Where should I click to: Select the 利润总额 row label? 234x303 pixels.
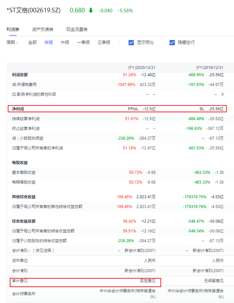[20, 75]
